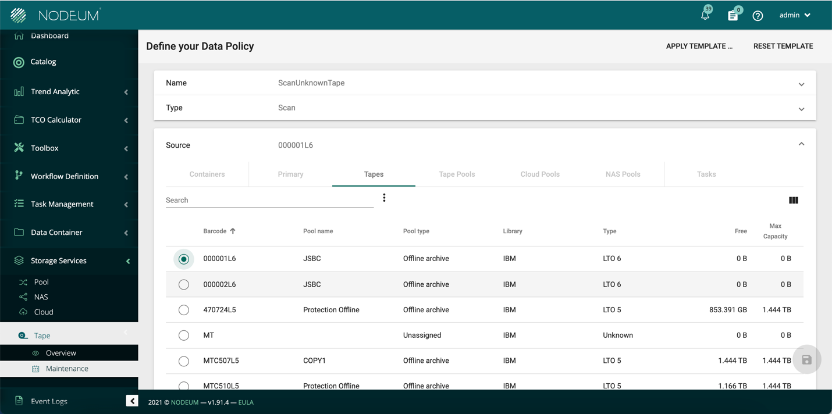
Task: Open search options three-dot menu
Action: 384,198
